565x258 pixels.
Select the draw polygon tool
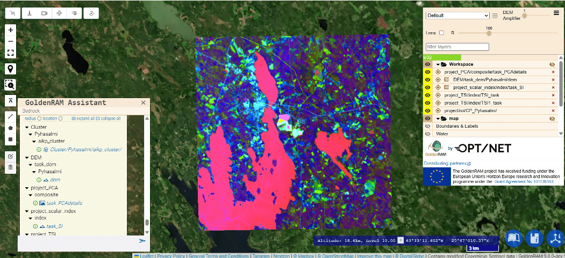(x=11, y=128)
